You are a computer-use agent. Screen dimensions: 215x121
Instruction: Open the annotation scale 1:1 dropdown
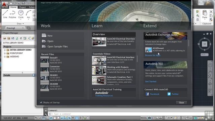click(x=169, y=118)
